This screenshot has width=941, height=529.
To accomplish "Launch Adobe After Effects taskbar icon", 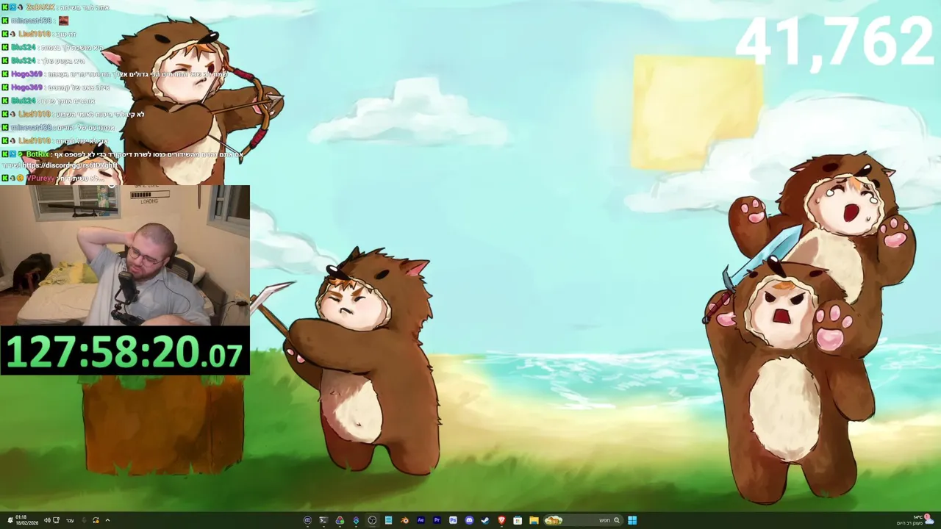I will tap(421, 520).
